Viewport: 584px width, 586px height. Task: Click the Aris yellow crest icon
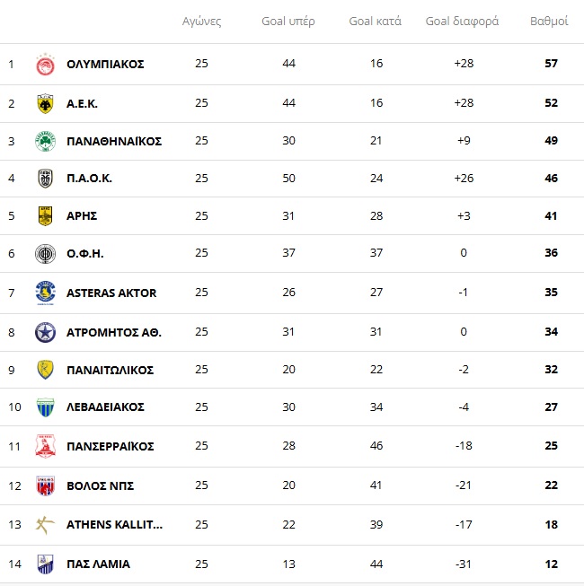coord(45,216)
